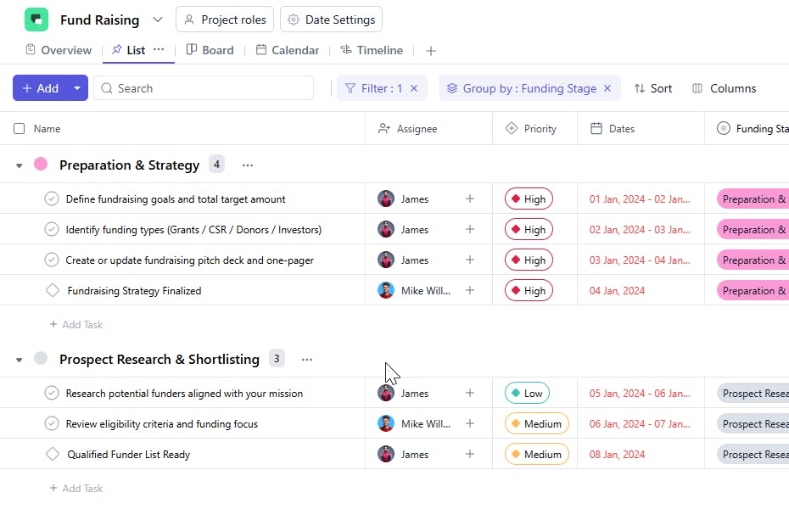Collapse the Prospect Research & Shortlisting group

pyautogui.click(x=19, y=360)
